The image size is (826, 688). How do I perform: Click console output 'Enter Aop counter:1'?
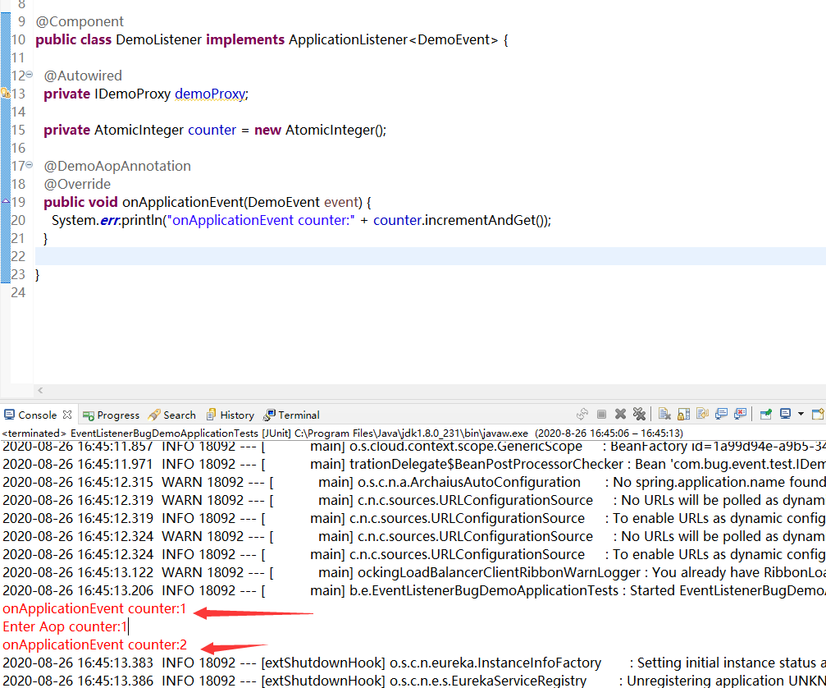tap(65, 627)
